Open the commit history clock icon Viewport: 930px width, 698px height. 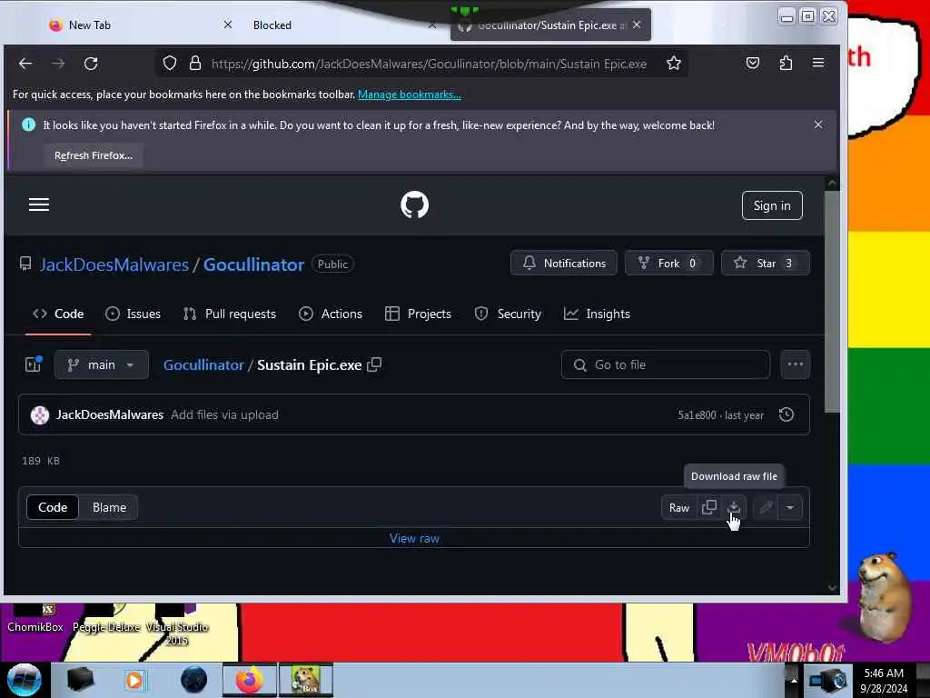tap(787, 414)
